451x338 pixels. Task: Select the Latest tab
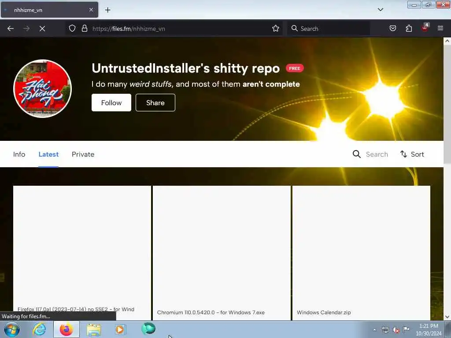[x=48, y=154]
